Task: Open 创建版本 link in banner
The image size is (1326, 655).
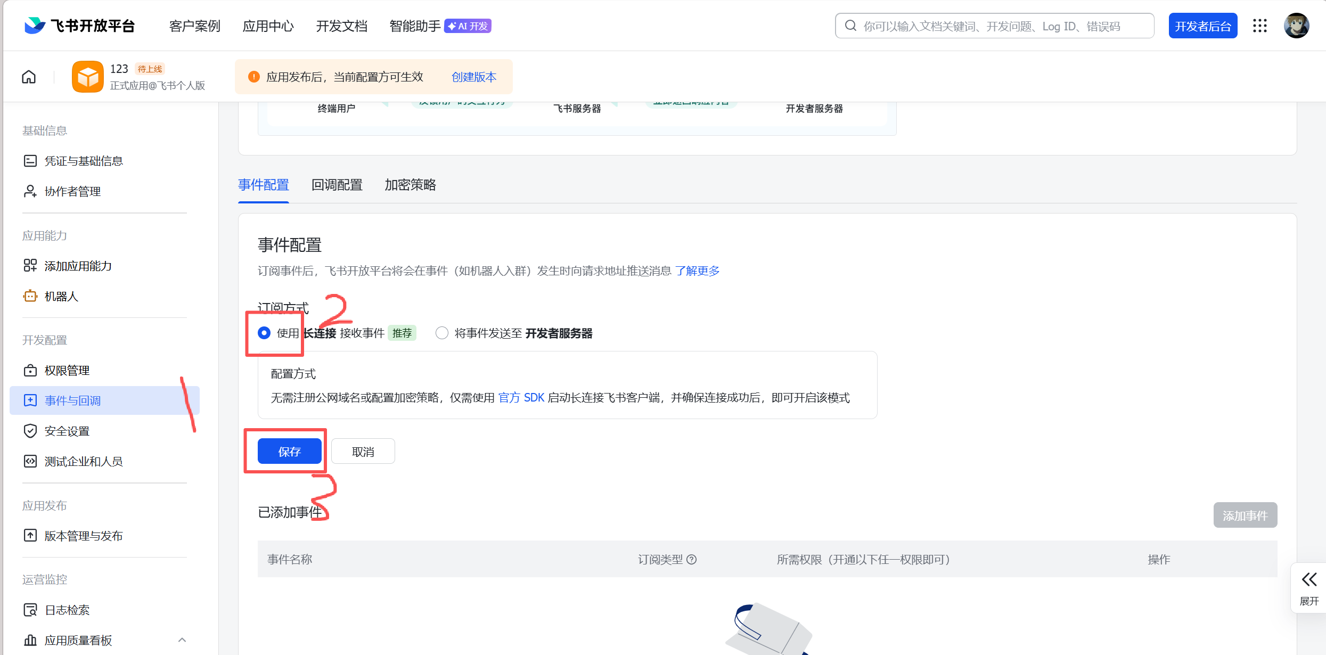Action: point(473,77)
